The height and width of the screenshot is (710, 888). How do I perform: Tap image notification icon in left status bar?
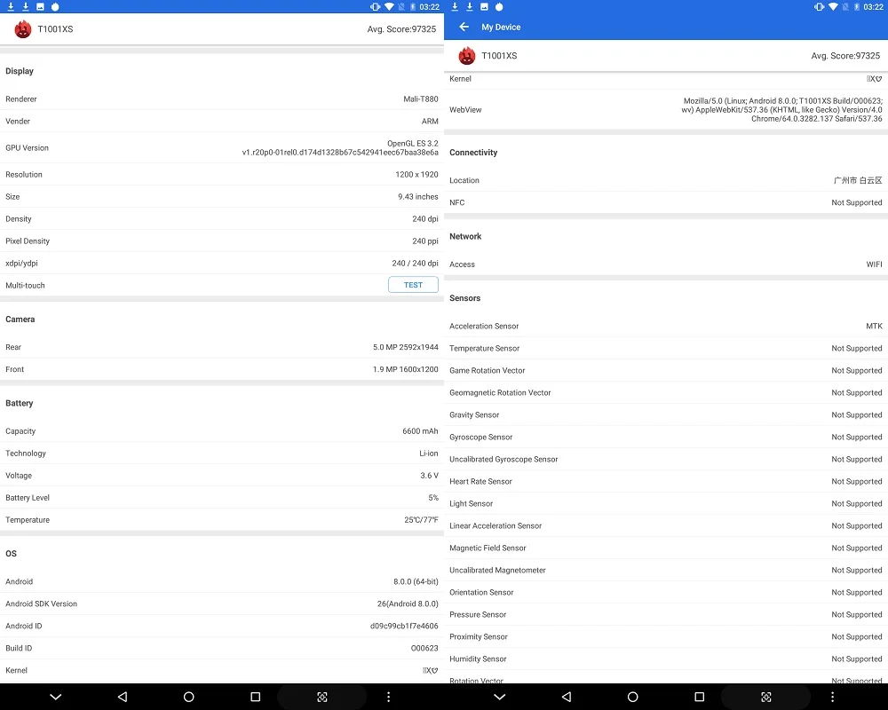(x=40, y=7)
